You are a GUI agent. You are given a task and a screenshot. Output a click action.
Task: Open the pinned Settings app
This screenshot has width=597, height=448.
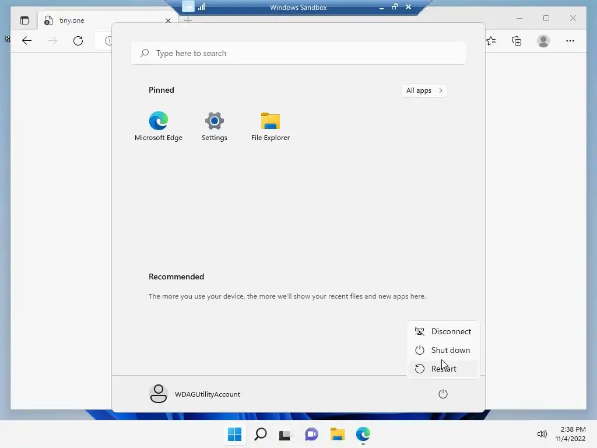coord(215,126)
